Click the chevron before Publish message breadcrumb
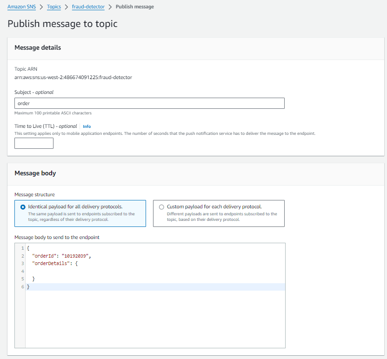Viewport: 387px width, 359px height. (110, 7)
